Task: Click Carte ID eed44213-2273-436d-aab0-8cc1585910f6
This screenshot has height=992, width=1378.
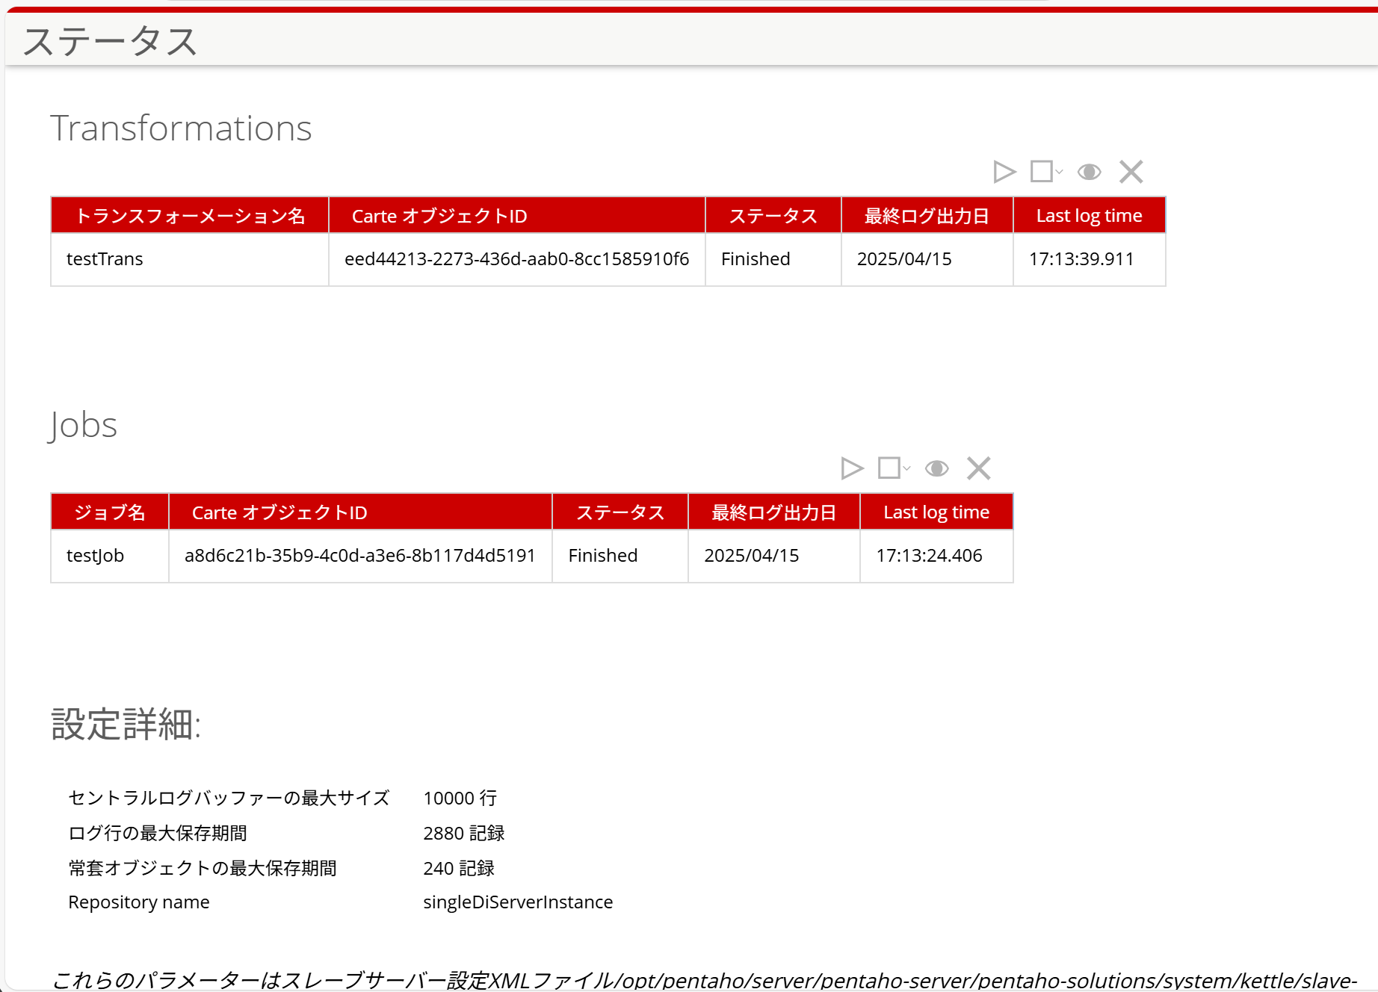Action: point(516,259)
